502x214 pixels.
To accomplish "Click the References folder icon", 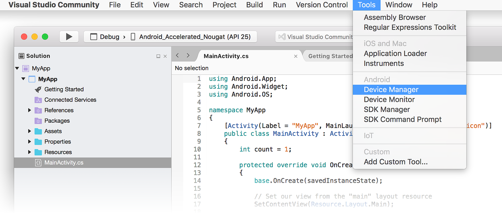I will click(38, 110).
